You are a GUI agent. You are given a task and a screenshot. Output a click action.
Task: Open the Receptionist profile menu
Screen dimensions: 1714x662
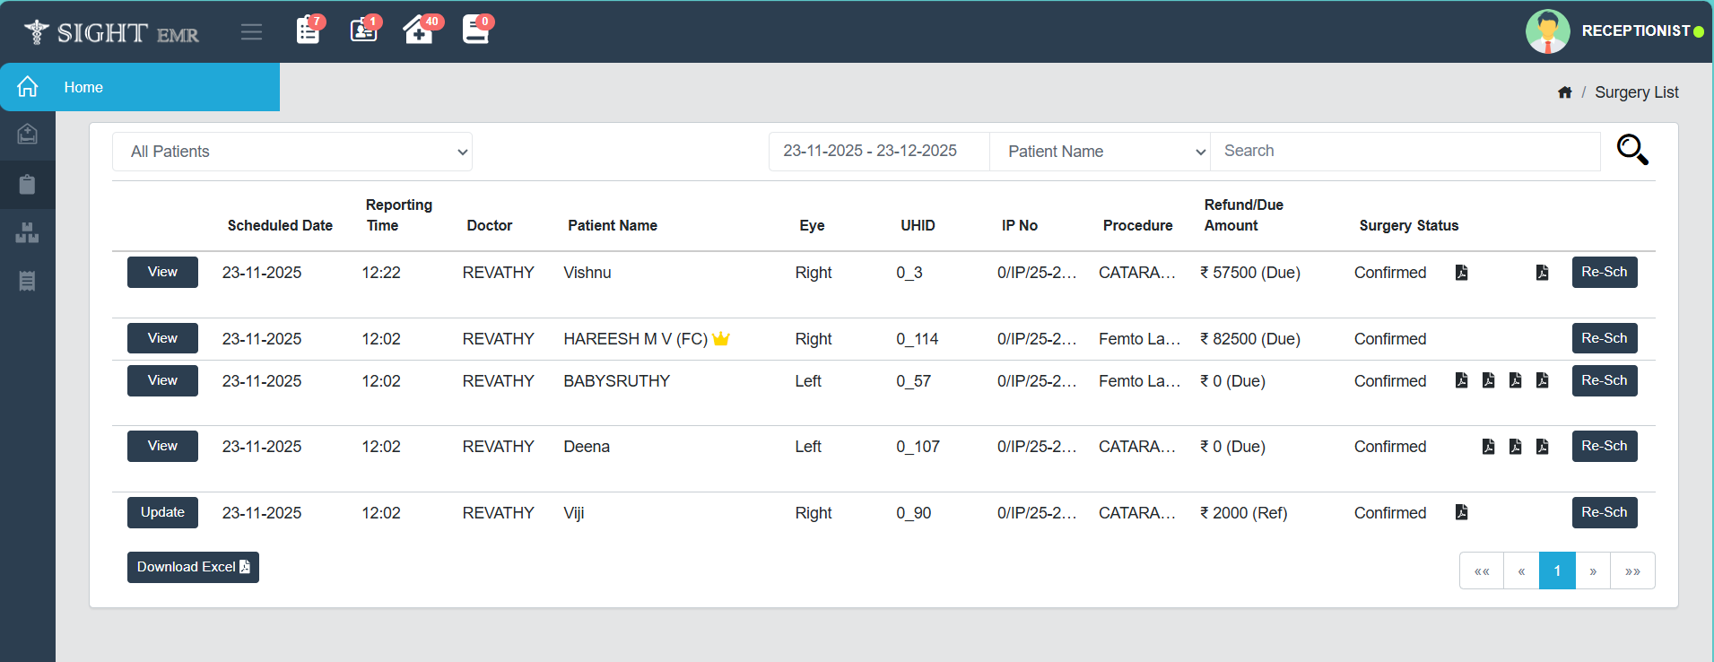(1614, 31)
